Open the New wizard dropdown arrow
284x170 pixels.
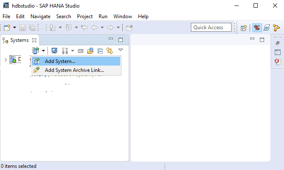14,28
